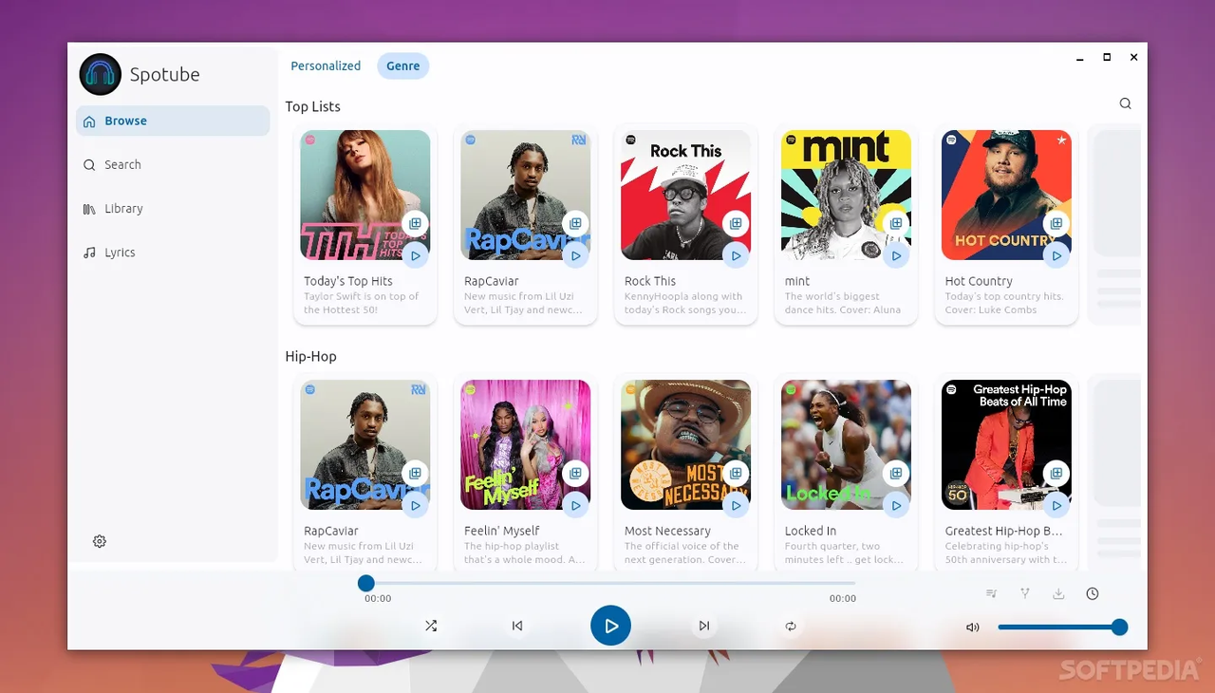Enable repeat mode
The image size is (1215, 693).
pos(790,626)
